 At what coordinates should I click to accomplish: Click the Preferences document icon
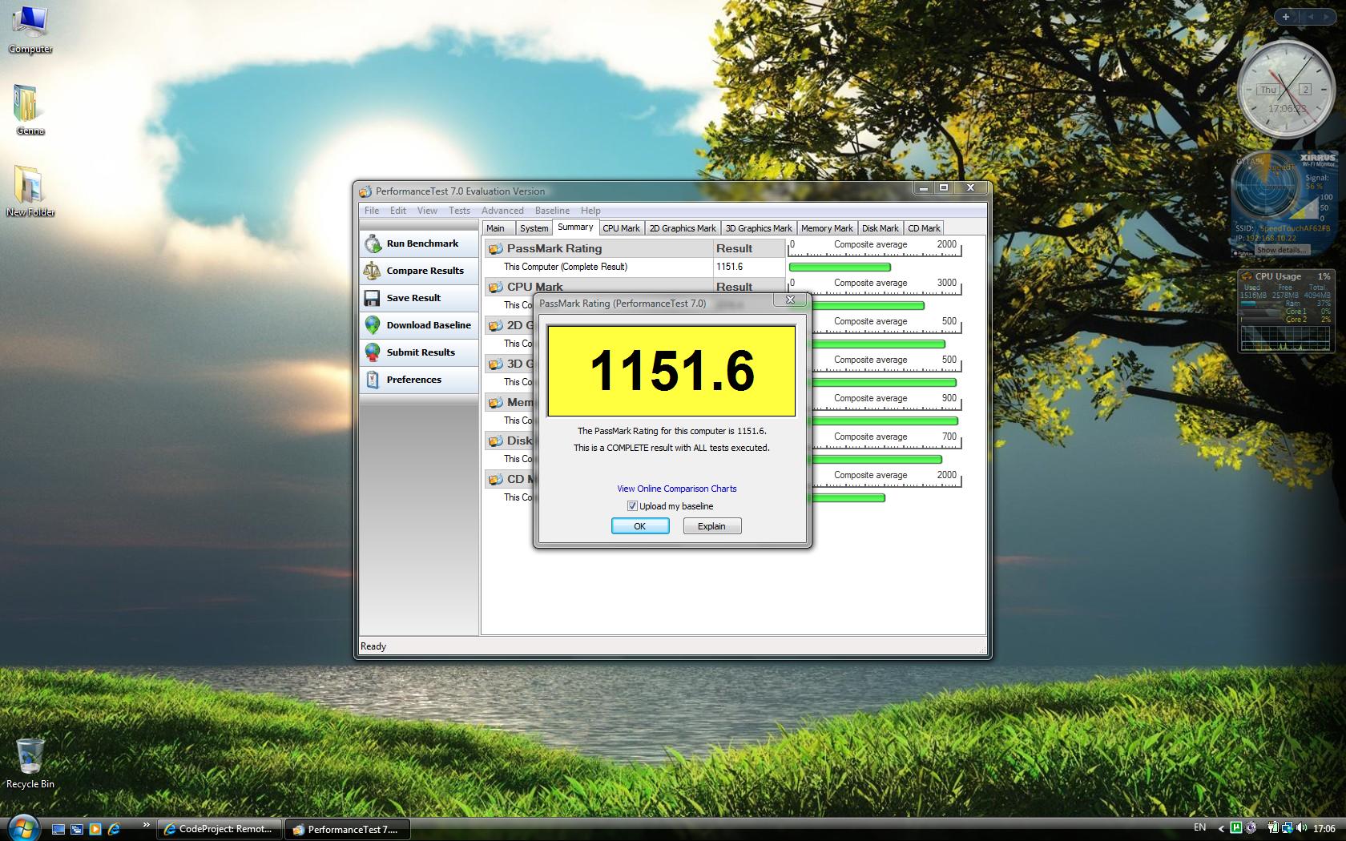(x=373, y=380)
